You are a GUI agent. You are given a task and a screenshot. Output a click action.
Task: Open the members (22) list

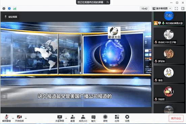83,118
